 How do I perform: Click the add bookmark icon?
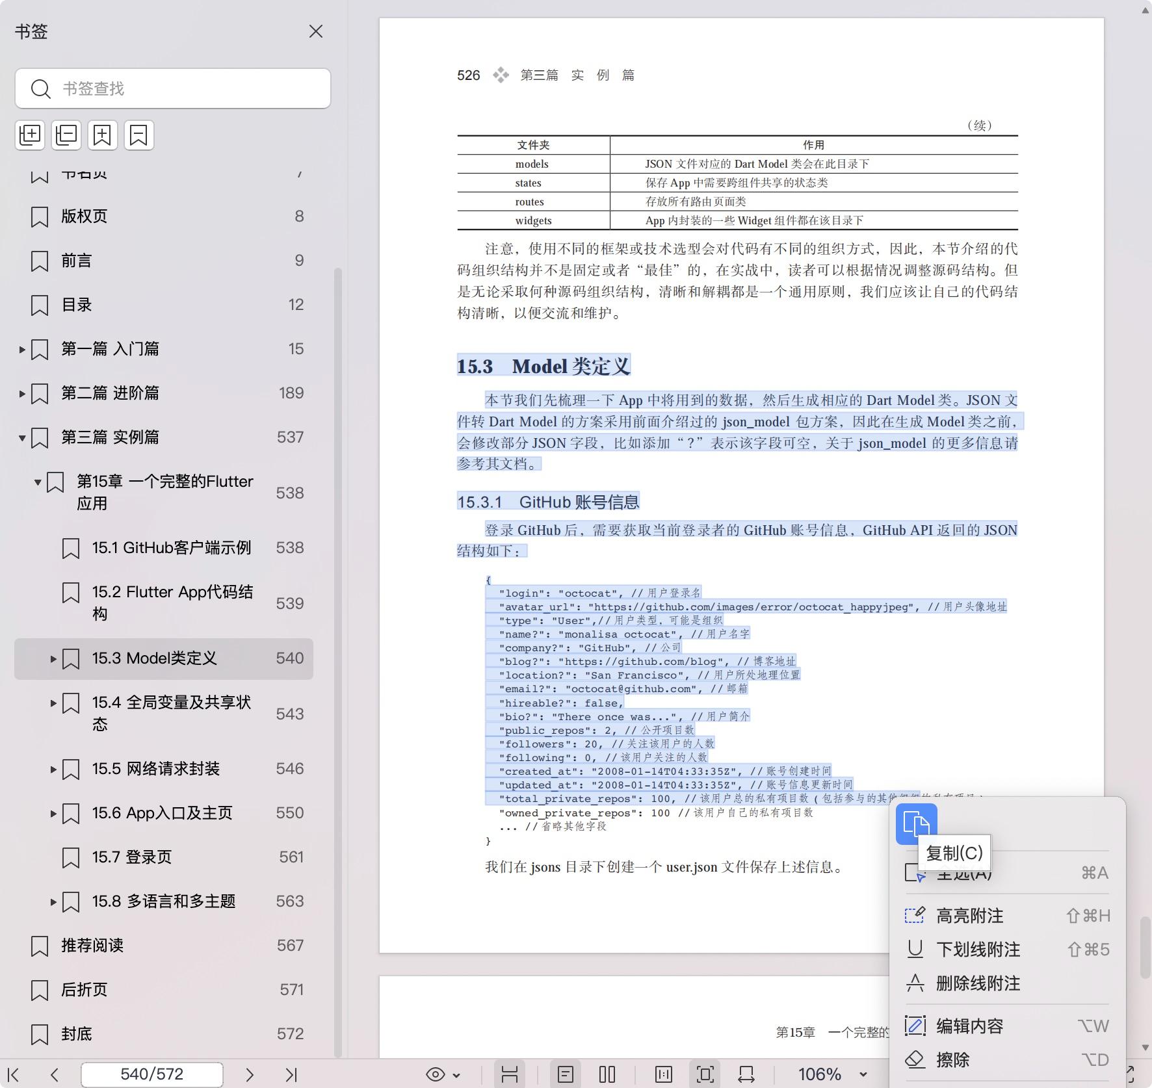(103, 135)
